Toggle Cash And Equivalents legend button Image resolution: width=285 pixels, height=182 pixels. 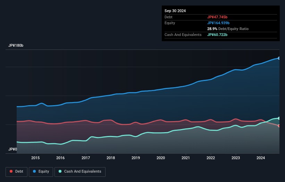80,172
